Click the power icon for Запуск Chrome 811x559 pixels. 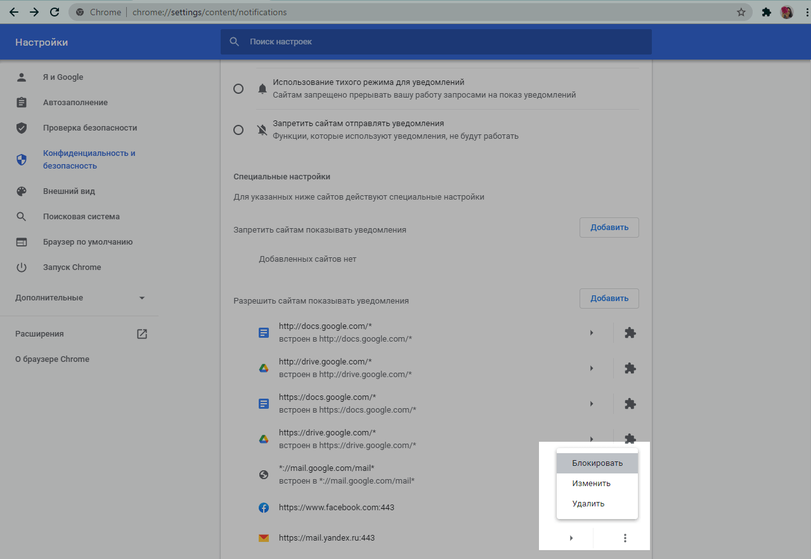pyautogui.click(x=22, y=267)
